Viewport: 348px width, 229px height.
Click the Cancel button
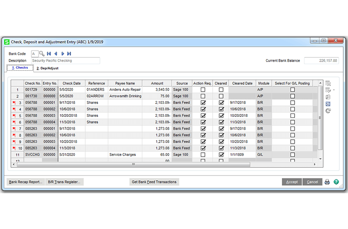312,182
